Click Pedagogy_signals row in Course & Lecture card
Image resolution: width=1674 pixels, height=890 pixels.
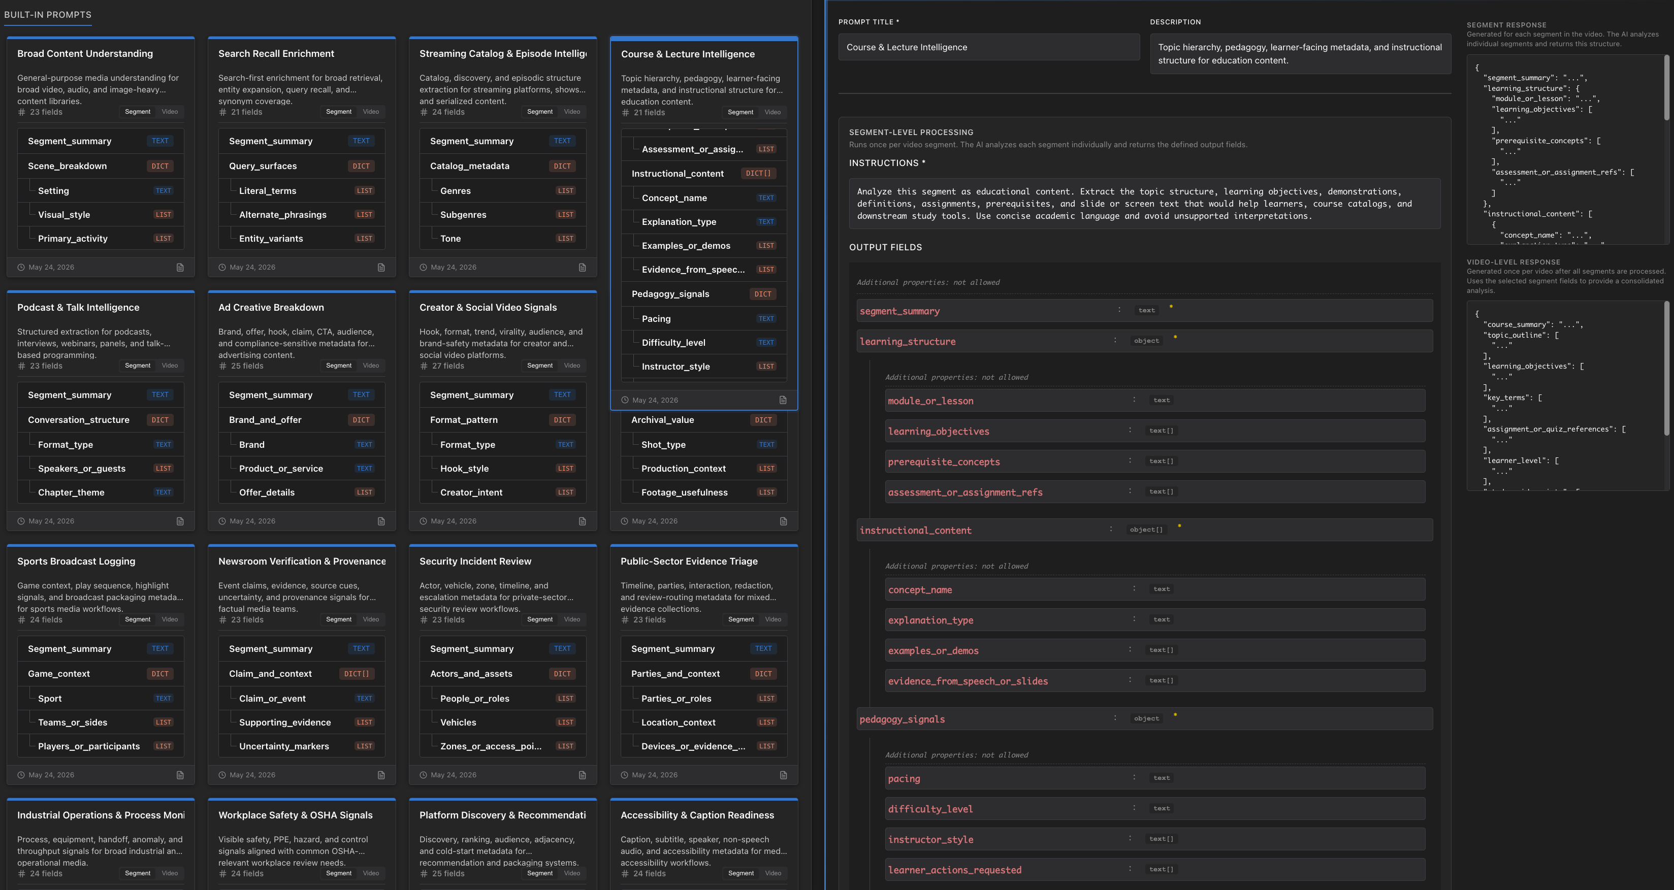(704, 294)
